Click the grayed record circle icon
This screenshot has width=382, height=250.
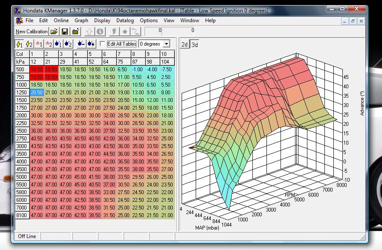125,32
